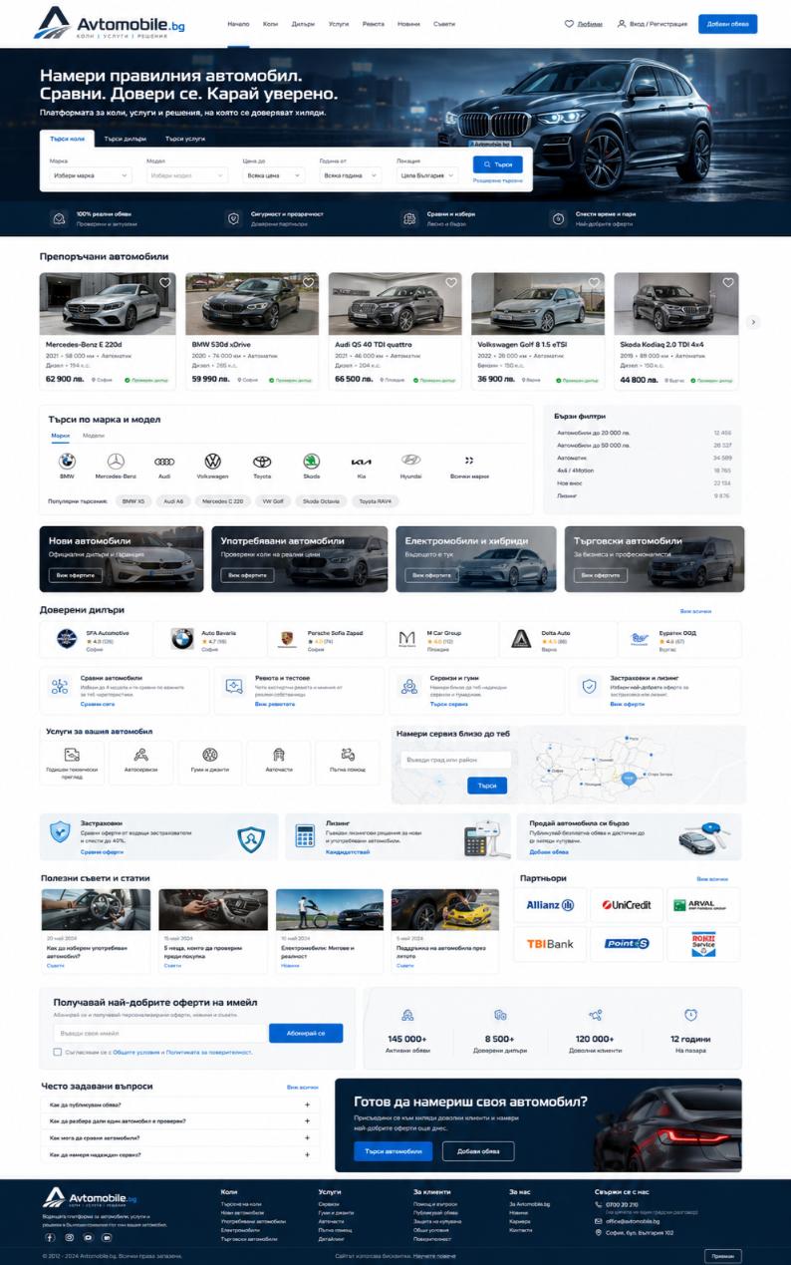
Task: Open the TBI Bank partner logo
Action: (550, 943)
